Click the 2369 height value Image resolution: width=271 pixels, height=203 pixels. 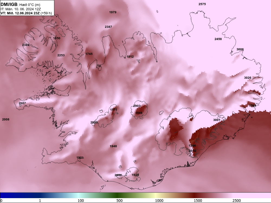click(26, 45)
